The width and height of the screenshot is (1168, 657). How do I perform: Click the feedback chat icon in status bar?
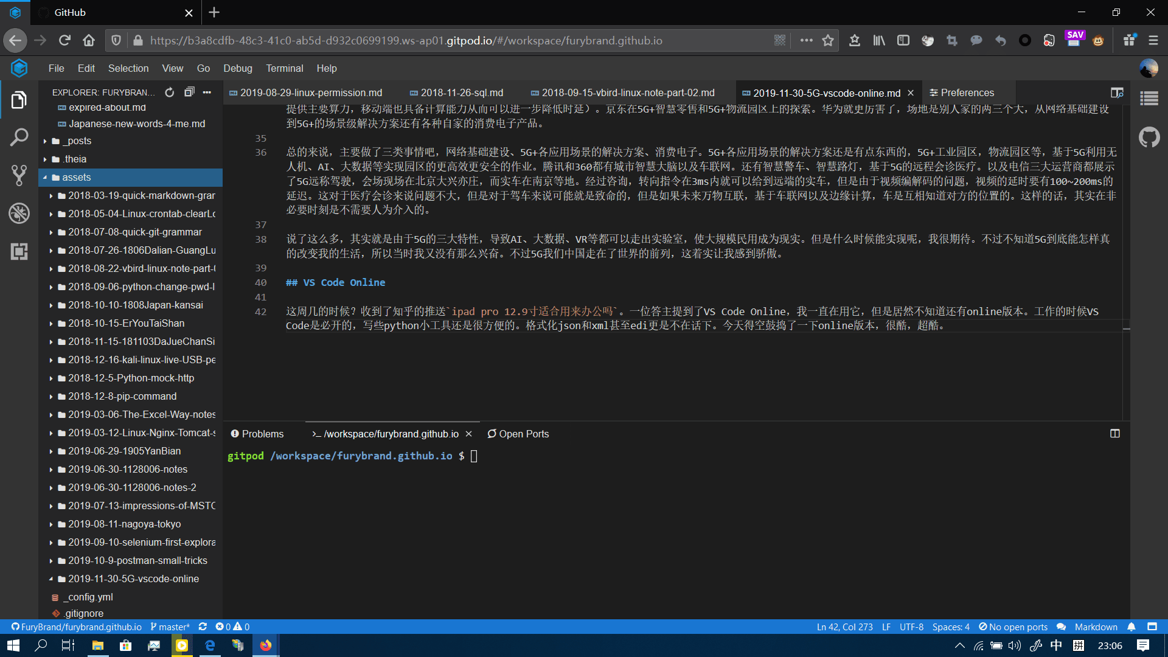(1062, 627)
